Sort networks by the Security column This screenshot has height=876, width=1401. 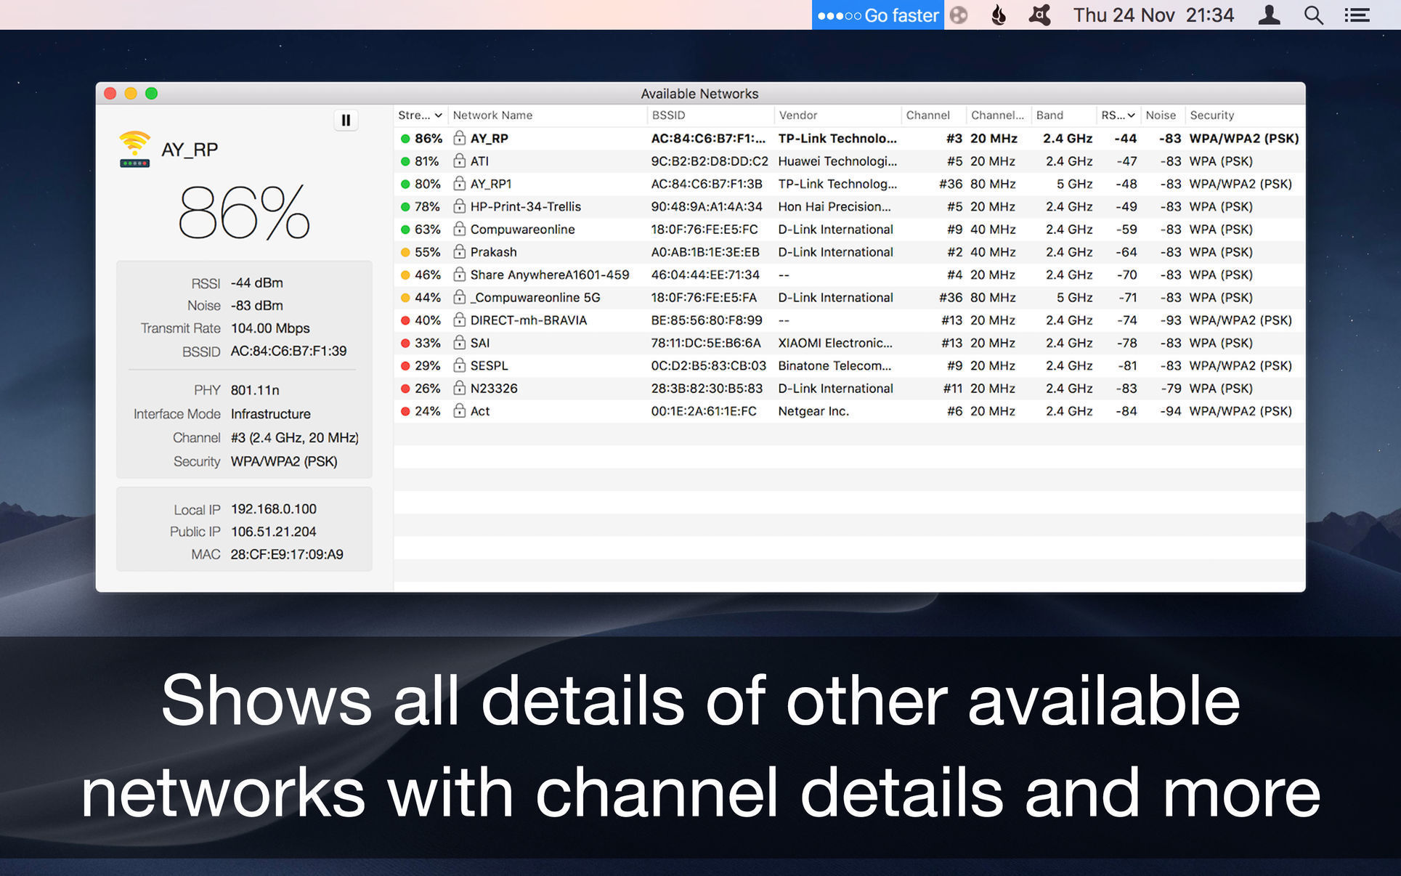click(1211, 115)
